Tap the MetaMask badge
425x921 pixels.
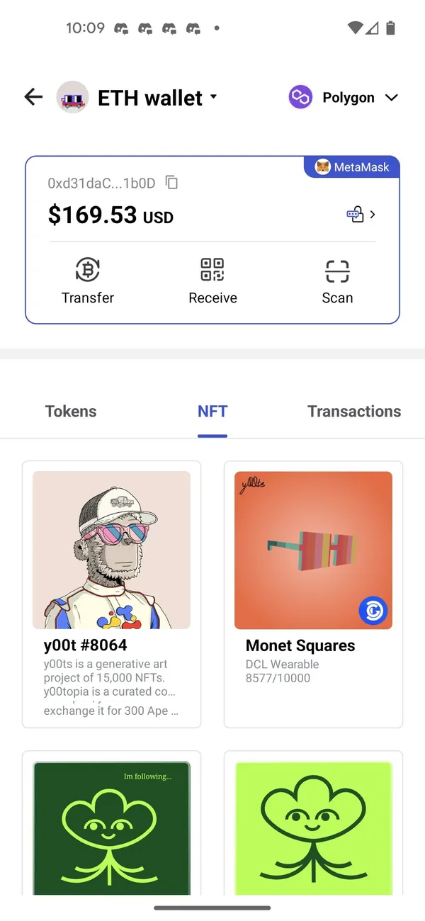coord(352,167)
